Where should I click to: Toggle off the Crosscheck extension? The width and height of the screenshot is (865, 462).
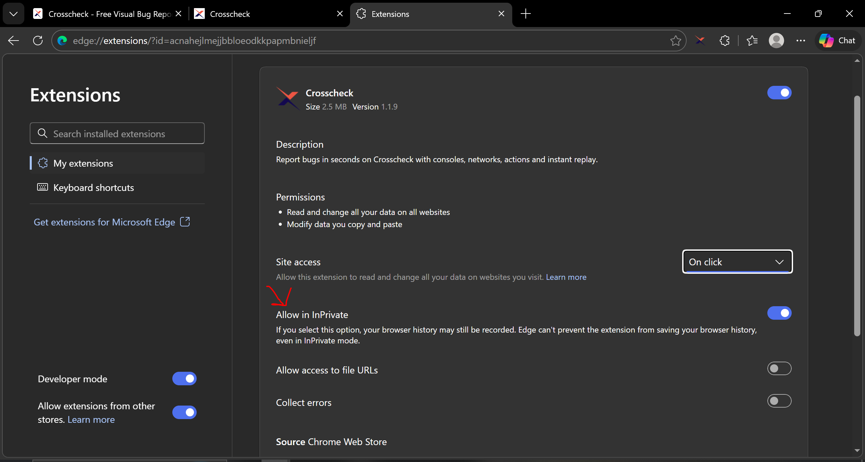pos(779,92)
